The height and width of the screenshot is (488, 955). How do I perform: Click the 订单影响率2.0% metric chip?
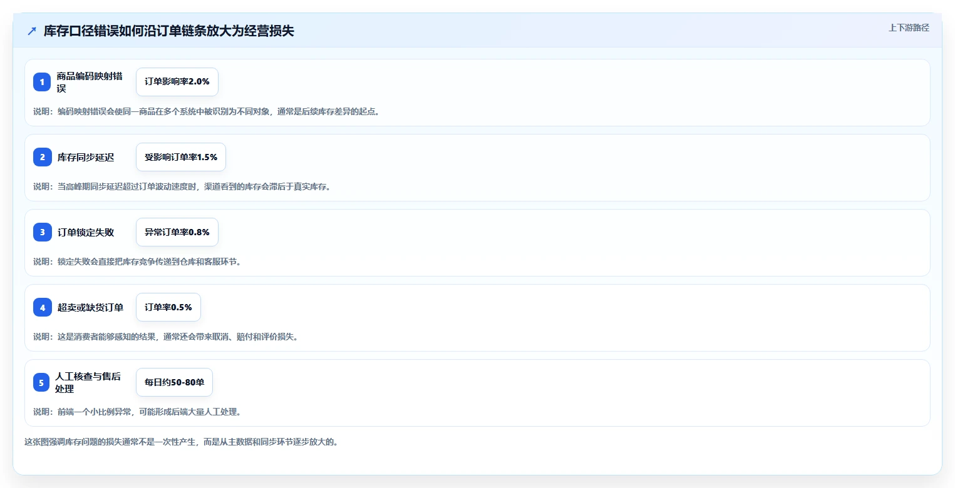[x=177, y=82]
